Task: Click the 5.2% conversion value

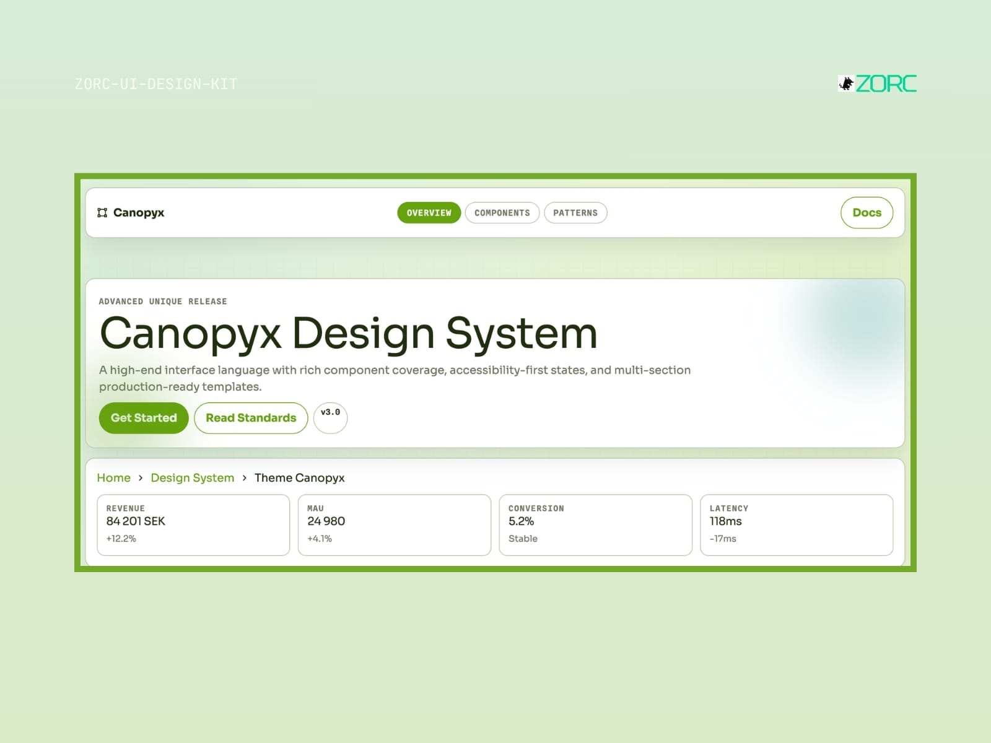Action: point(522,521)
